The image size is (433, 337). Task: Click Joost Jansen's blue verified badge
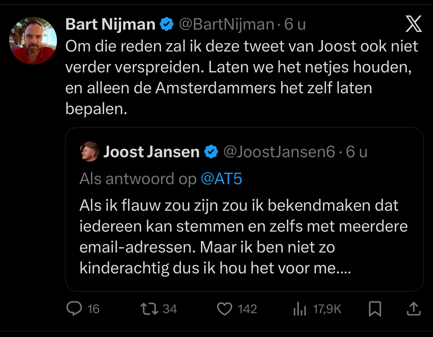point(211,152)
